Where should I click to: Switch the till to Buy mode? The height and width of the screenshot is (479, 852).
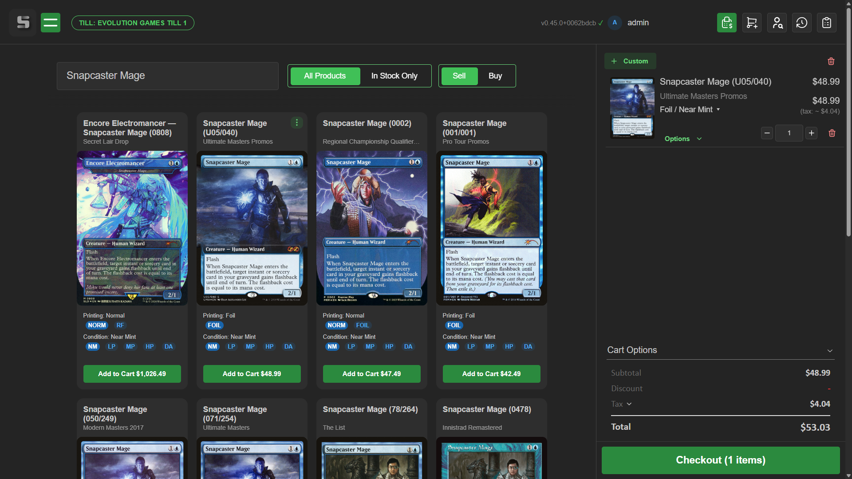tap(495, 76)
